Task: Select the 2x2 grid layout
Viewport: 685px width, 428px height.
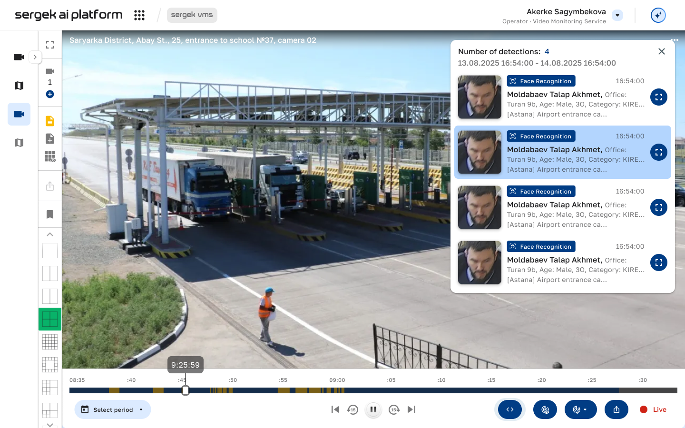Action: [50, 319]
